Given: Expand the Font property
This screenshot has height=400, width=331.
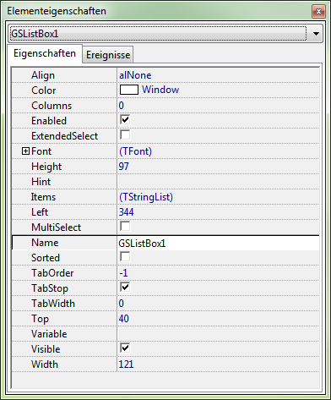Looking at the screenshot, I should click(x=25, y=151).
